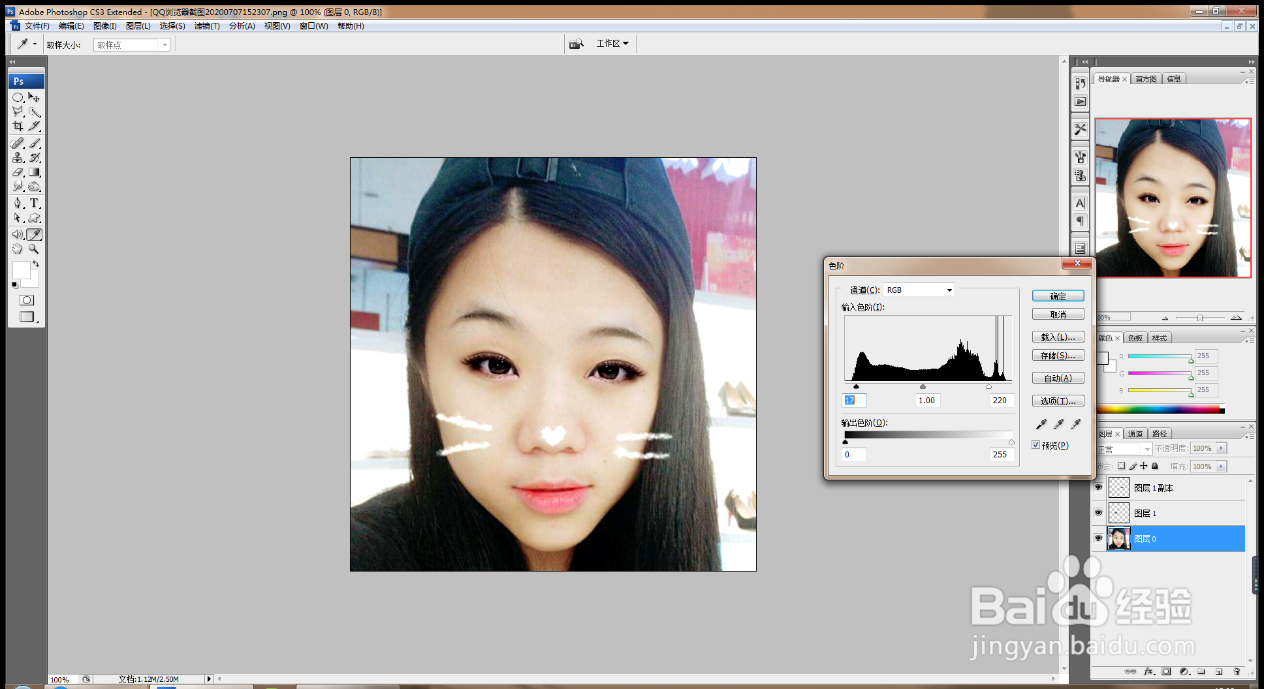The image size is (1264, 689).
Task: Select the Smudge tool
Action: pos(18,187)
